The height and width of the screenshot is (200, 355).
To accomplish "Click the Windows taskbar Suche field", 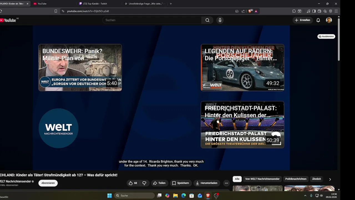I will tap(134, 196).
